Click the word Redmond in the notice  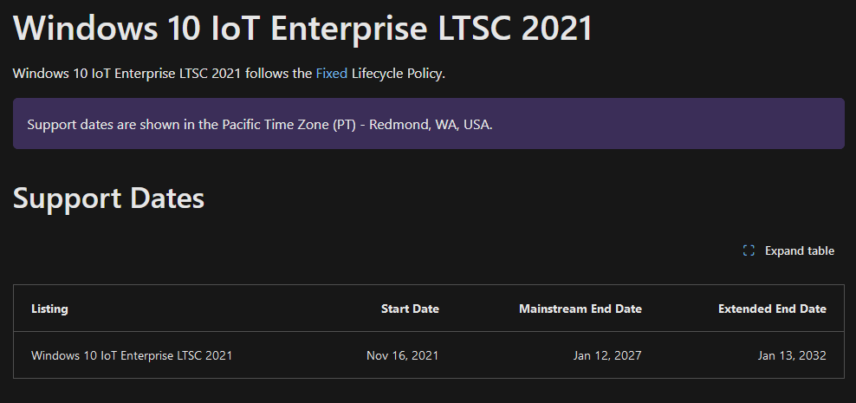tap(399, 125)
